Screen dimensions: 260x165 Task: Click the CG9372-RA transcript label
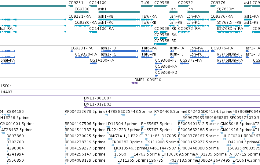pos(189,29)
